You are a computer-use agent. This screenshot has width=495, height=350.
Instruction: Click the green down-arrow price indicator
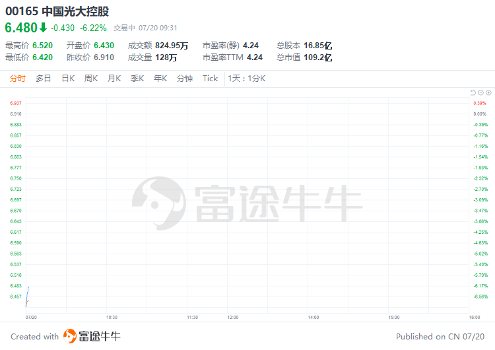pyautogui.click(x=44, y=28)
